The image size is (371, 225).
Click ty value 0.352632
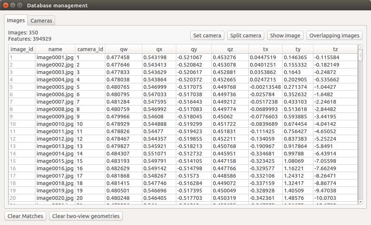[x=298, y=94]
